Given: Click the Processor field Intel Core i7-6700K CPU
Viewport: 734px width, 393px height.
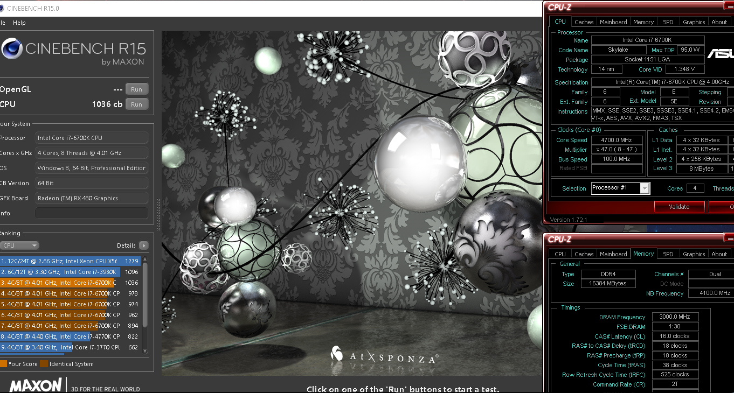Looking at the screenshot, I should point(92,138).
